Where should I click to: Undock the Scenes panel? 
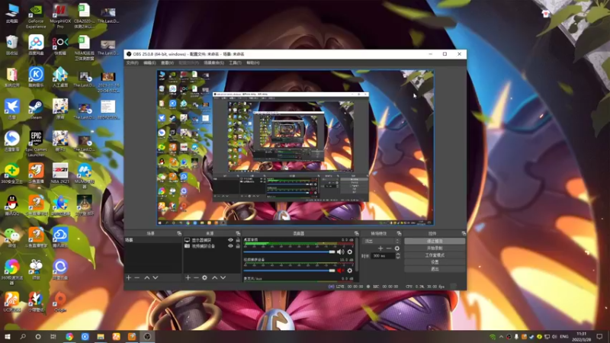(179, 233)
